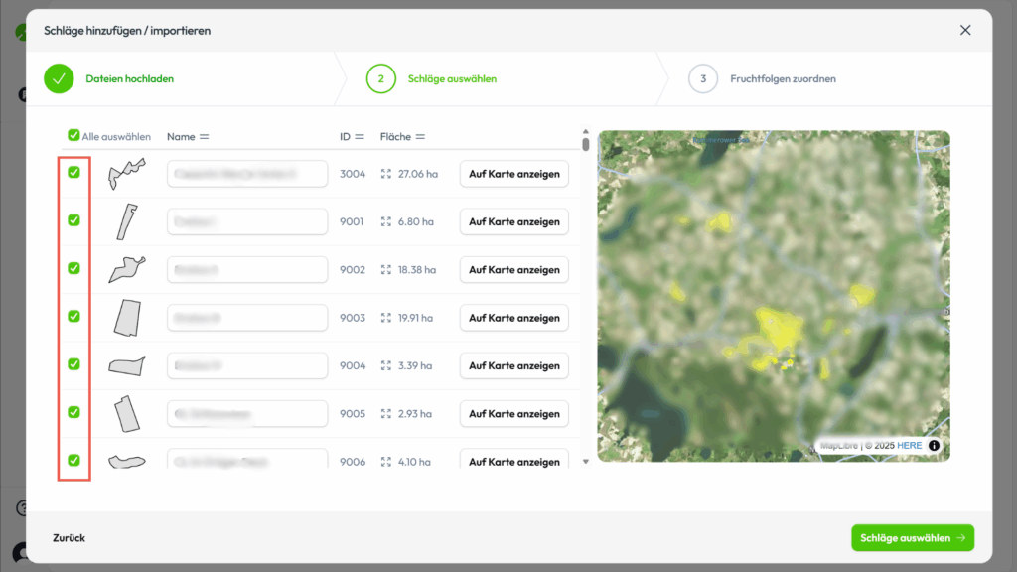1017x572 pixels.
Task: Sort the list by Fläche column
Action: [x=420, y=137]
